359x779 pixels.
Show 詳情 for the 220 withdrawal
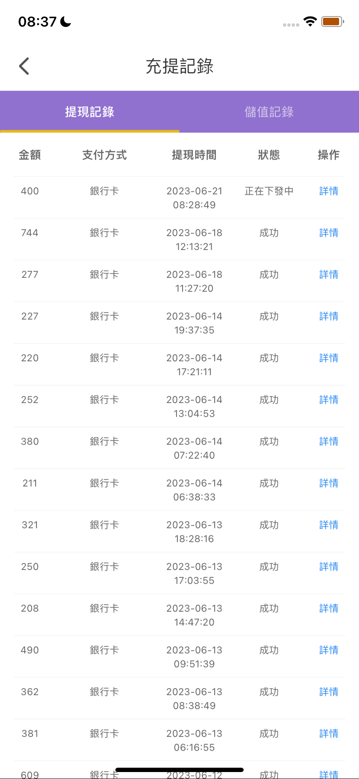329,358
